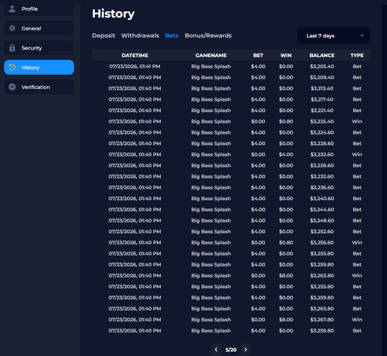Click Big Bass Splash in the $3,267.80 row
Viewport: 387px width, 356px height.
click(211, 320)
